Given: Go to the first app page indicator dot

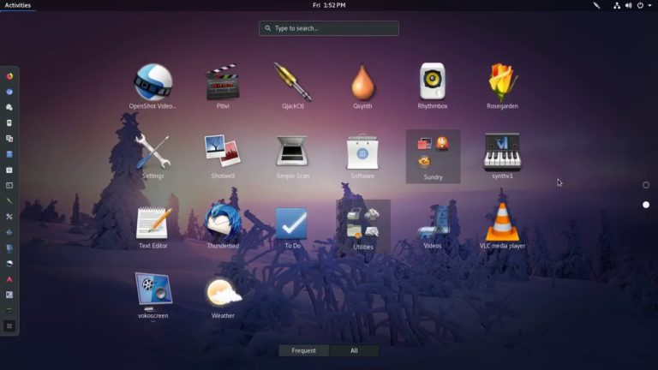Looking at the screenshot, I should click(646, 185).
